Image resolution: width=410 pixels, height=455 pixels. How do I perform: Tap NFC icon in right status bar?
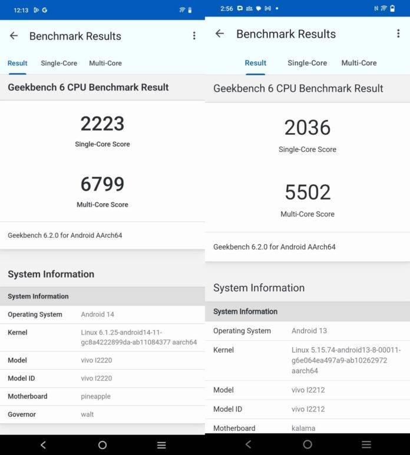(376, 8)
